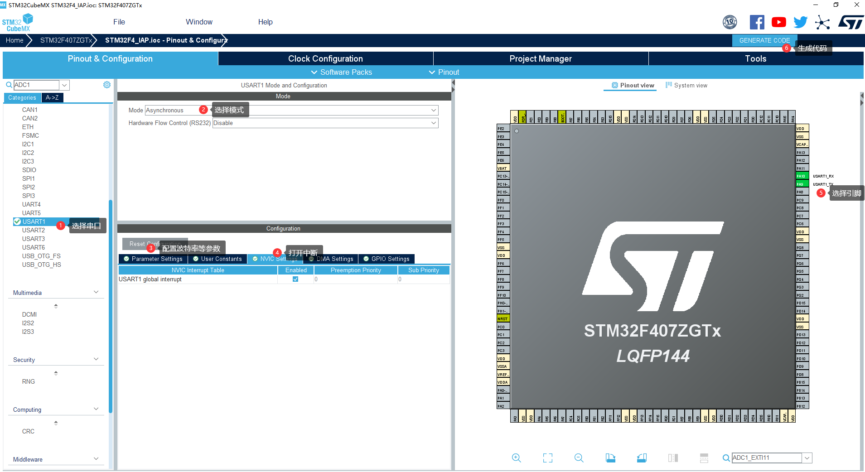
Task: Zoom out of the chip pinout view
Action: click(579, 458)
